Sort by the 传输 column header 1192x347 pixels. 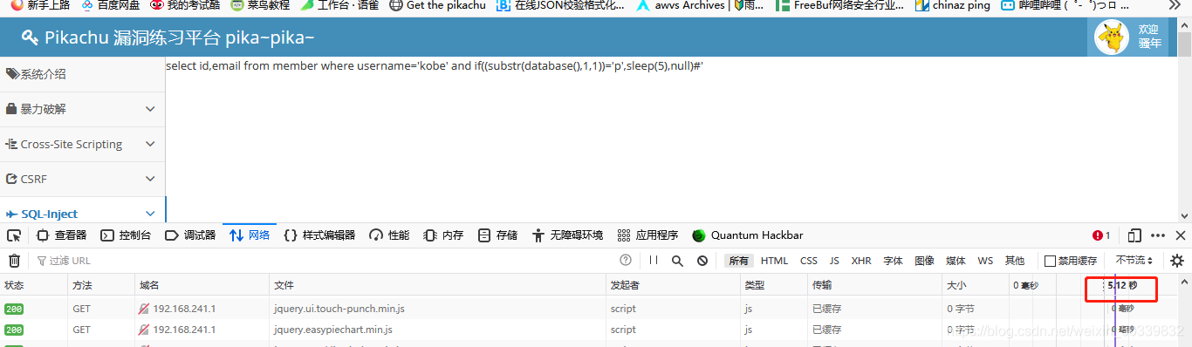(875, 285)
